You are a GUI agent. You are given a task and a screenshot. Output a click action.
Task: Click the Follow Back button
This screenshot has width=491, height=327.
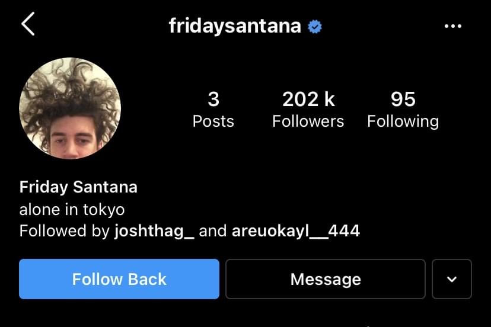point(119,279)
